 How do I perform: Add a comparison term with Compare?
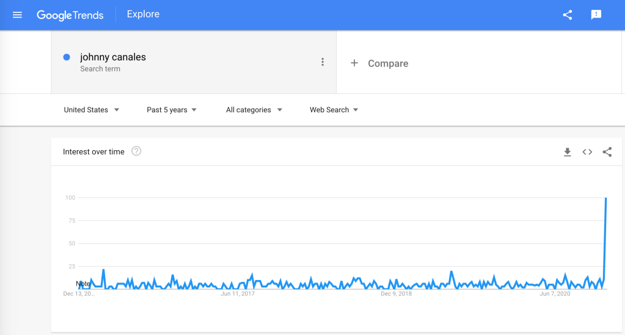pos(379,63)
